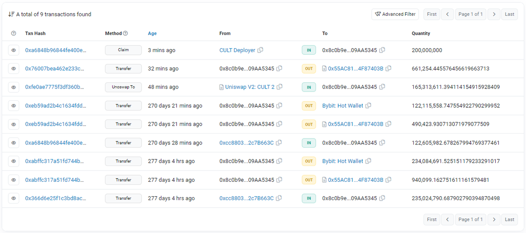Copy 0xcc8803 address in 270 days 28 mins row
The image size is (526, 233).
279,142
